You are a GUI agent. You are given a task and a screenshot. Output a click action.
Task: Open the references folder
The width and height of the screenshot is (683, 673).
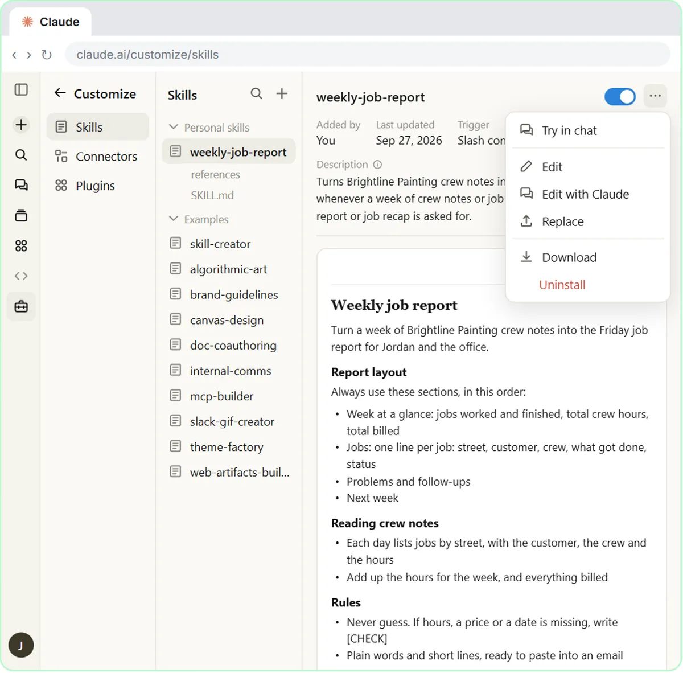(x=216, y=174)
